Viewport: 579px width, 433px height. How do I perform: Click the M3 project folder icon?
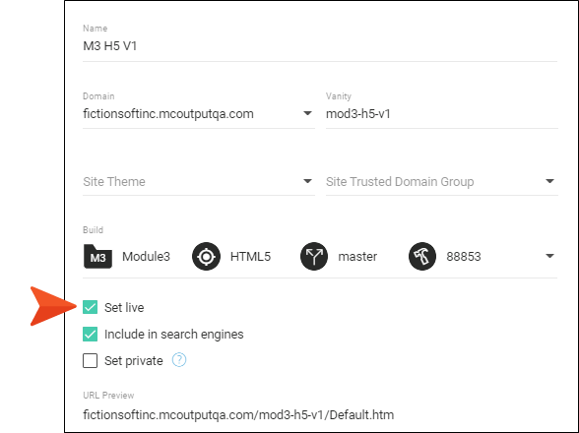click(x=97, y=256)
